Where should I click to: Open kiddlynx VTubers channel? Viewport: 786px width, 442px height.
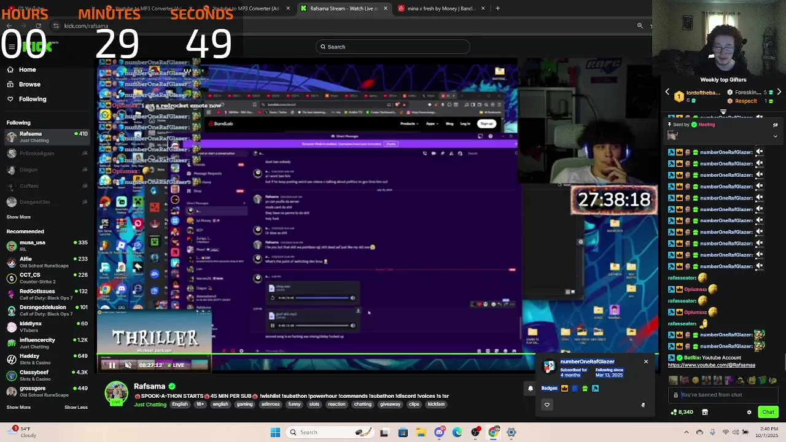click(48, 327)
